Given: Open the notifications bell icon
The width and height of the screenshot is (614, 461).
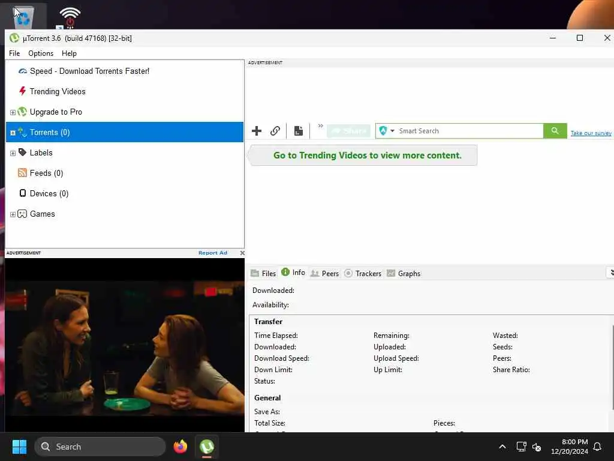Looking at the screenshot, I should [598, 447].
